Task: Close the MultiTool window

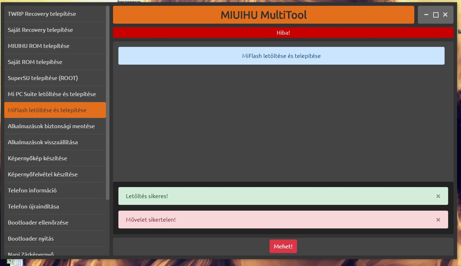Action: (445, 15)
